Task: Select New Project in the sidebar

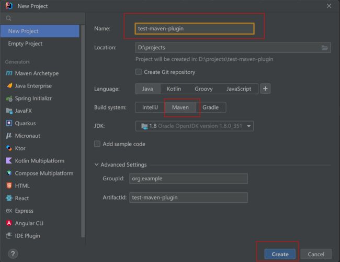Action: click(x=40, y=31)
